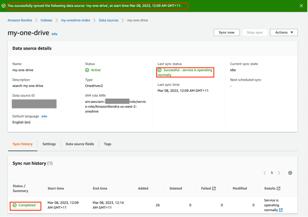Screen dimensions: 308x217
Task: Open the Data source fields tab
Action: (x=80, y=144)
